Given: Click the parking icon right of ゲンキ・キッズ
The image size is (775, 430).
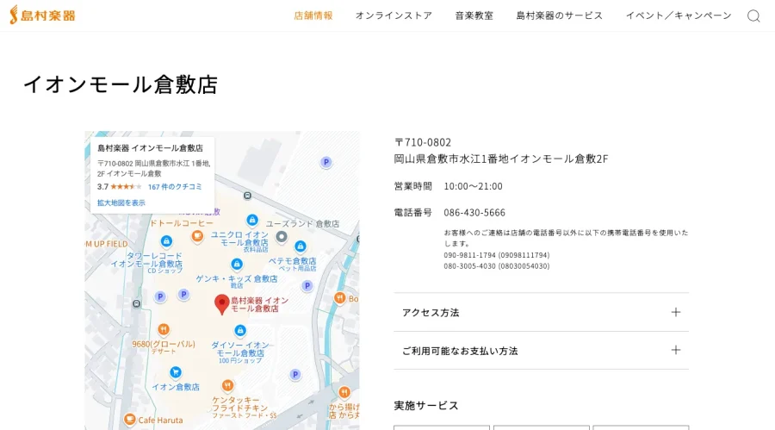Looking at the screenshot, I should point(307,285).
